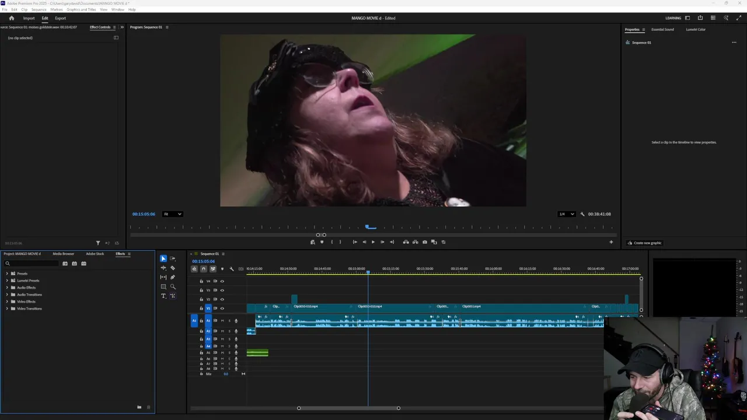
Task: Create new bin in Effects panel
Action: coord(139,407)
